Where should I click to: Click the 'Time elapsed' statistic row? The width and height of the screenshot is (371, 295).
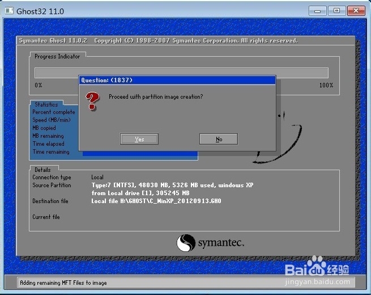pyautogui.click(x=48, y=144)
